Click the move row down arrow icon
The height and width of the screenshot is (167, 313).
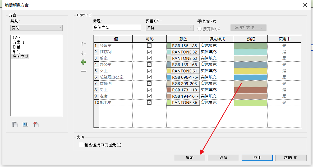[84, 53]
